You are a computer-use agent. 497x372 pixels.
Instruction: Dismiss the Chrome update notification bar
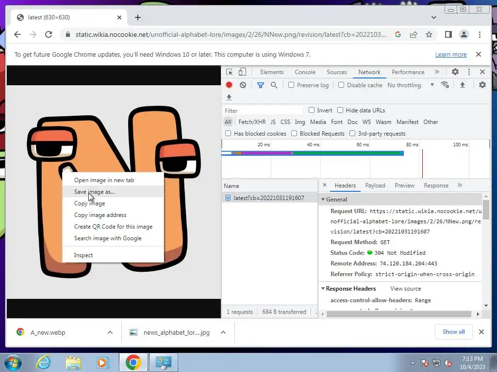479,54
